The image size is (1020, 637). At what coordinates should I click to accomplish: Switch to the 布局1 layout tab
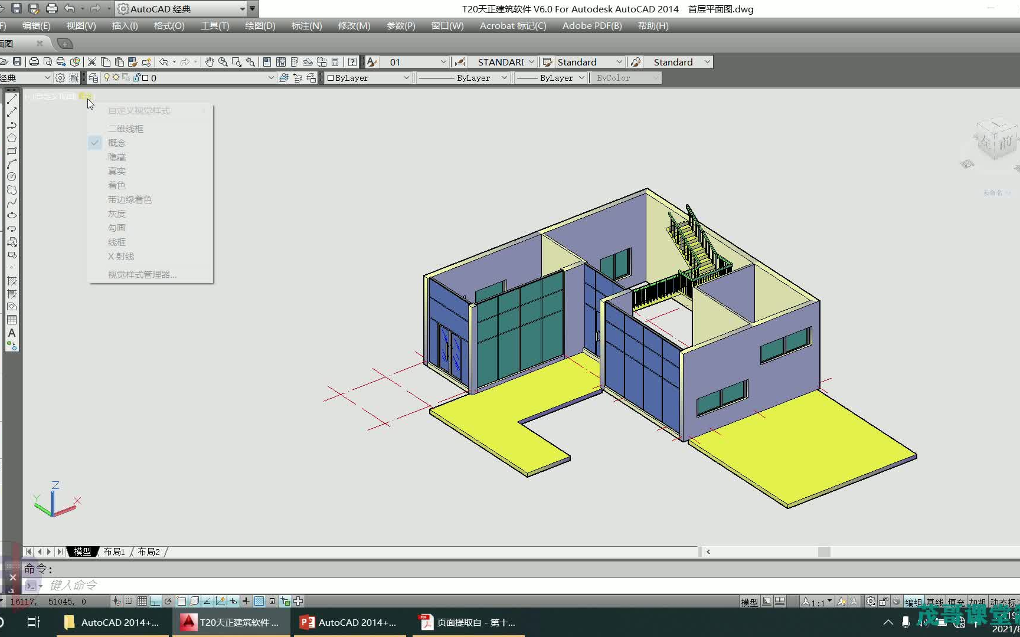(x=114, y=551)
